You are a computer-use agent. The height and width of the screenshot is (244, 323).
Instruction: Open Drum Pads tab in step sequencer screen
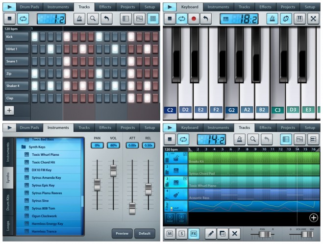click(29, 7)
